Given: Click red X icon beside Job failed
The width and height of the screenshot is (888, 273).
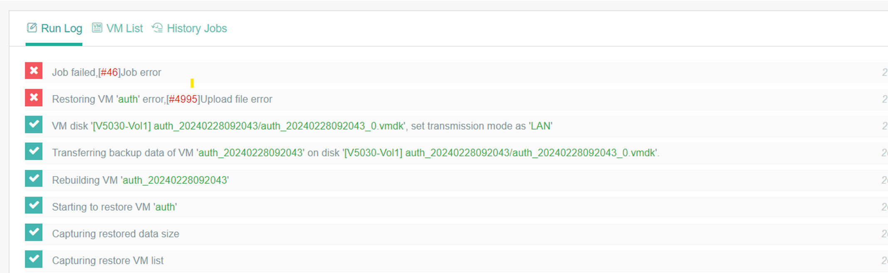Looking at the screenshot, I should [34, 71].
